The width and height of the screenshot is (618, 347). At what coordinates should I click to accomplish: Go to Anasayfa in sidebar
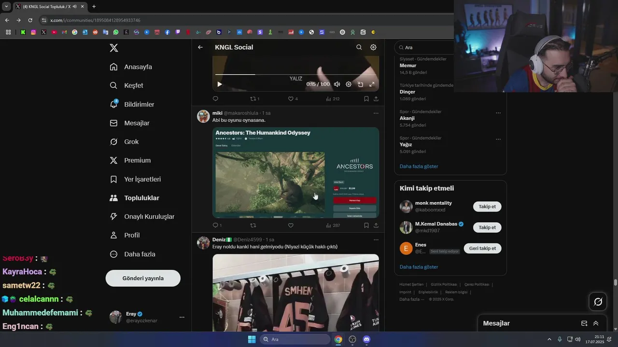pos(131,67)
